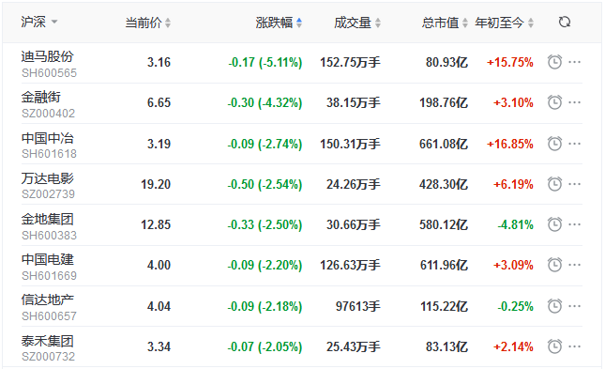Select year-to-date value +16.85%
The width and height of the screenshot is (605, 369).
click(510, 144)
